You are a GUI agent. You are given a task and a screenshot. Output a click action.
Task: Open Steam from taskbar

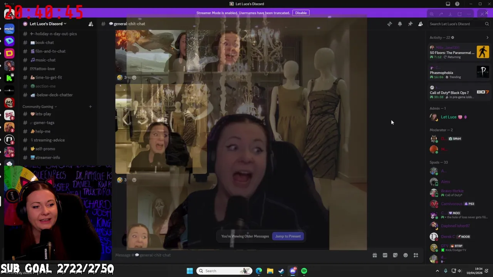(x=281, y=271)
